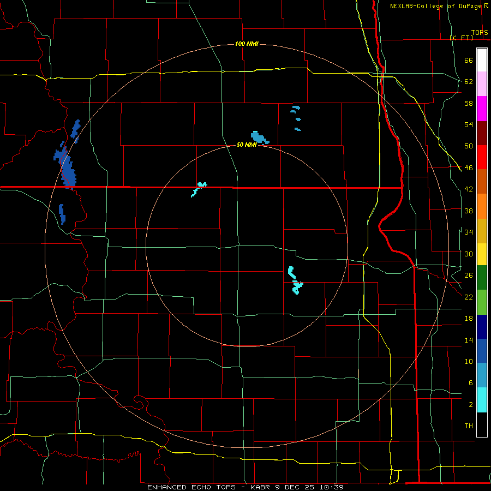
Task: Click the 22 value on the scale
Action: [x=469, y=297]
